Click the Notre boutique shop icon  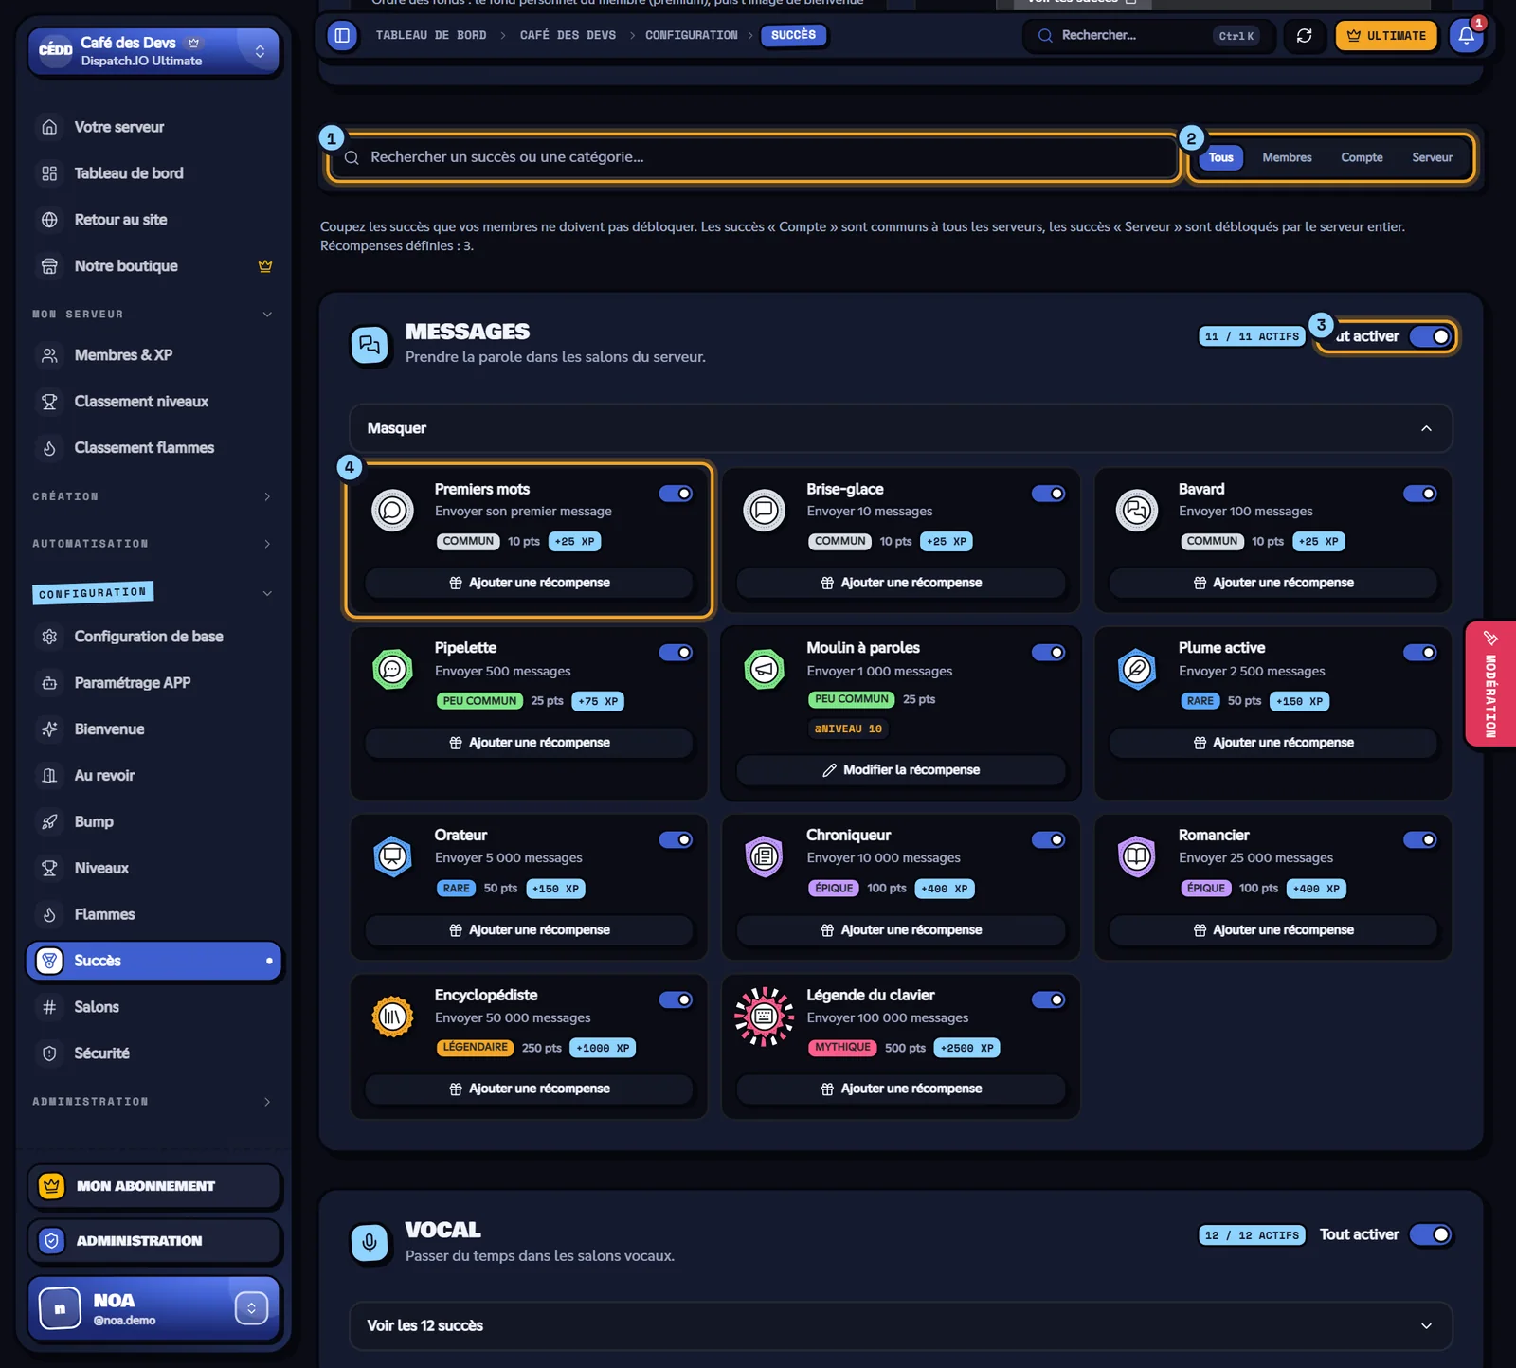[50, 266]
